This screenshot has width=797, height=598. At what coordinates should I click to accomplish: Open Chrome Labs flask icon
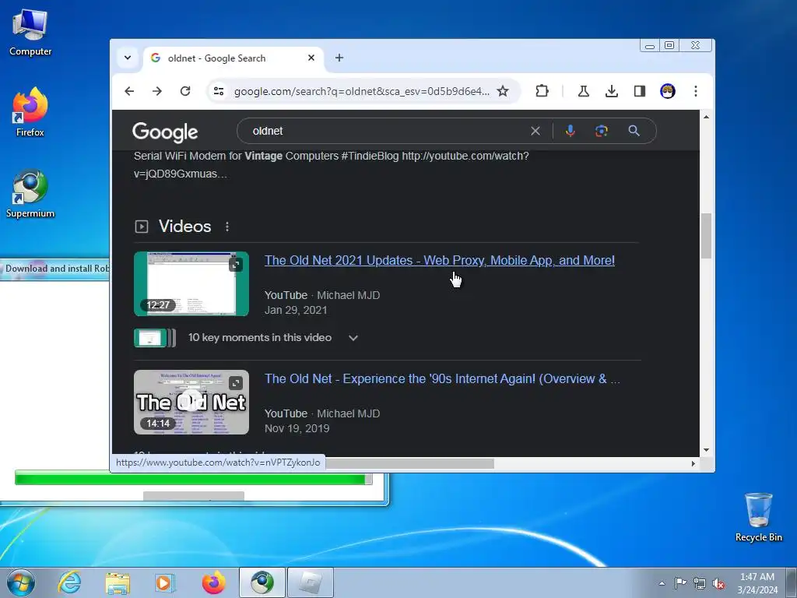[x=584, y=91]
